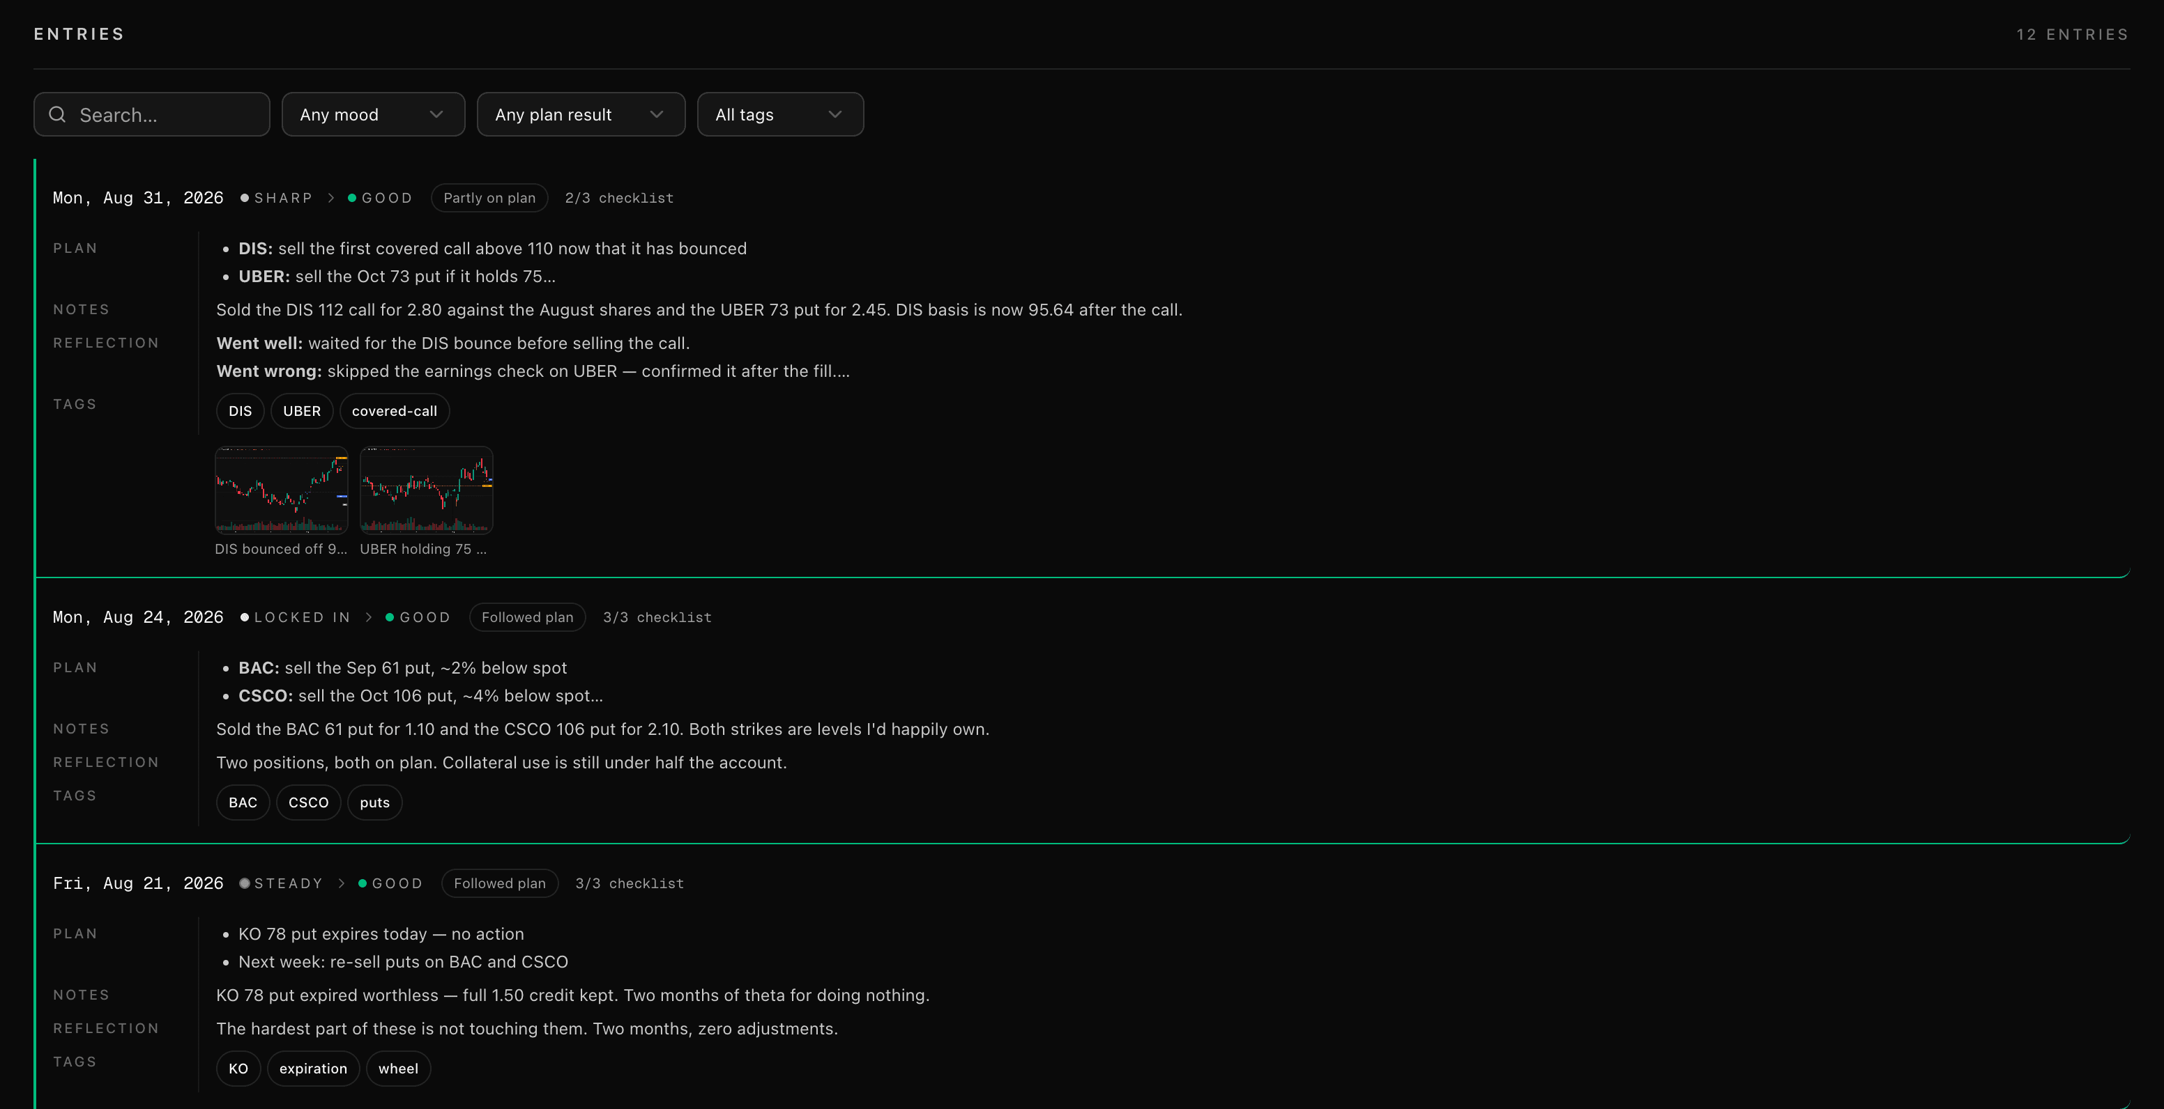Click the Sold the DIS 112 call note
The image size is (2164, 1109).
(699, 310)
